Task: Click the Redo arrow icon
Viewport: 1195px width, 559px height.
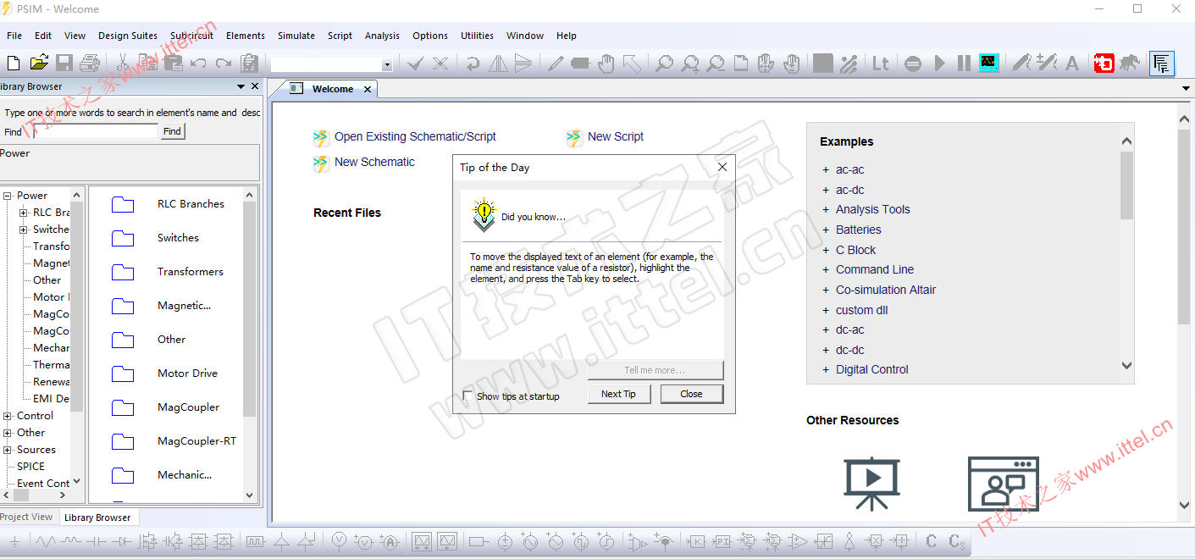Action: 224,64
